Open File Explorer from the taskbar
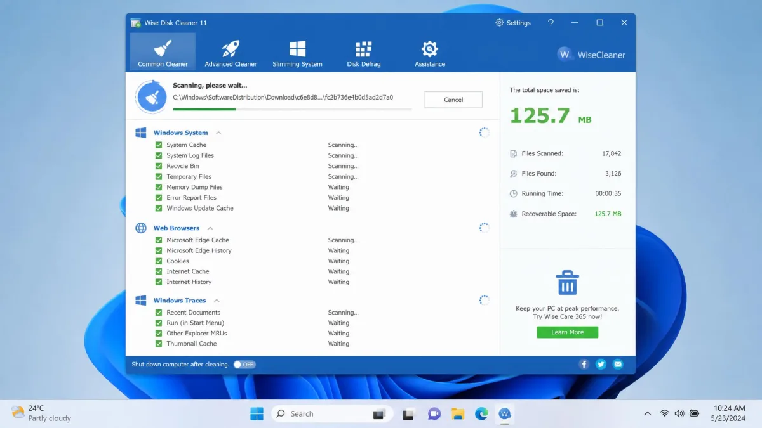The height and width of the screenshot is (428, 762). coord(458,414)
